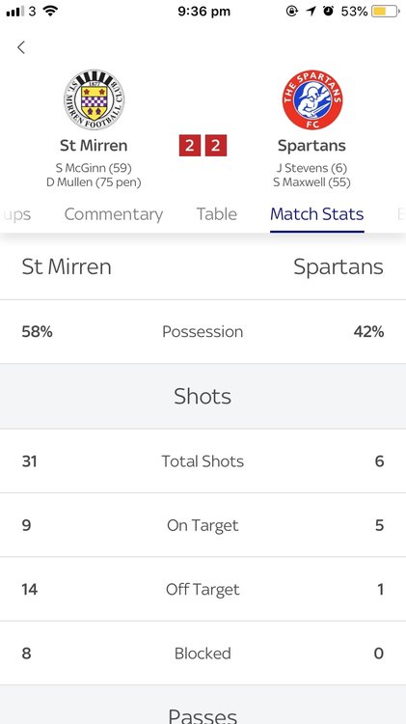Tap the Wi-Fi icon in status bar

coord(50,11)
